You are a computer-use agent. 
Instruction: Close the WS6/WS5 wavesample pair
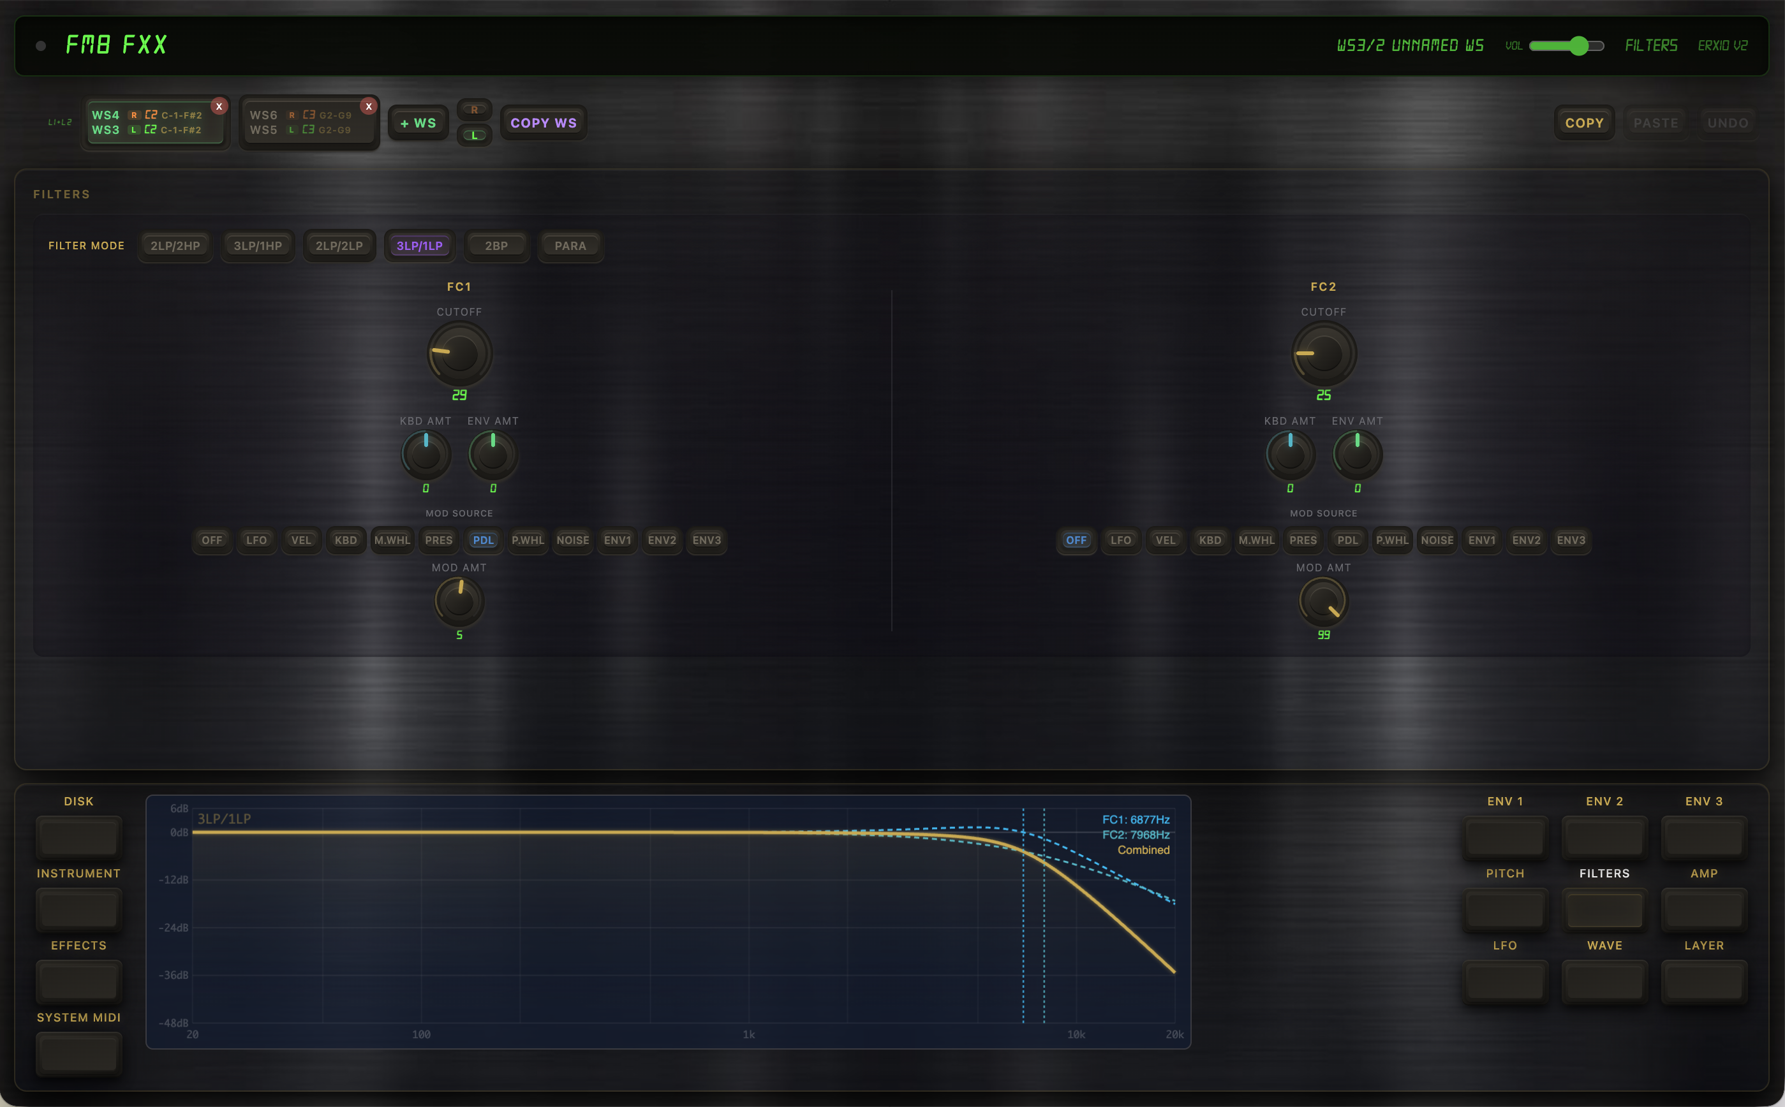[x=369, y=106]
